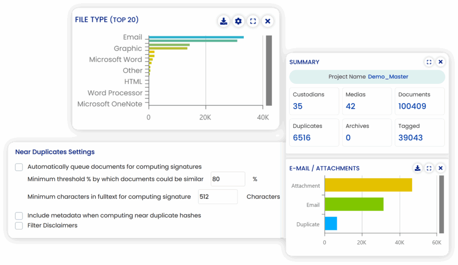
Task: Toggle the Filter Disclaimers checkbox
Action: click(19, 226)
